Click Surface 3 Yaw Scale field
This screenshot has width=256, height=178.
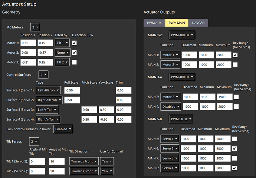click(x=106, y=110)
